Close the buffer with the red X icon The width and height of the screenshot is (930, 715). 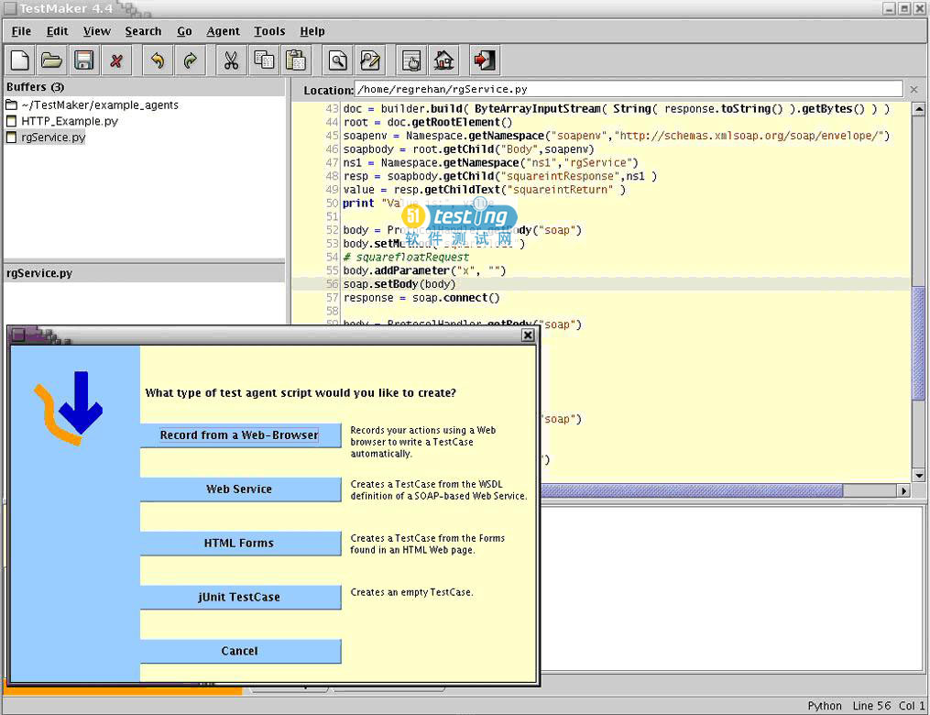116,60
